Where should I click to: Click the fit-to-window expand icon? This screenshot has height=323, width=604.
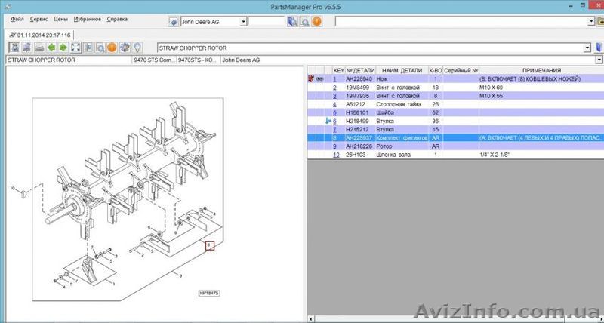[x=75, y=48]
